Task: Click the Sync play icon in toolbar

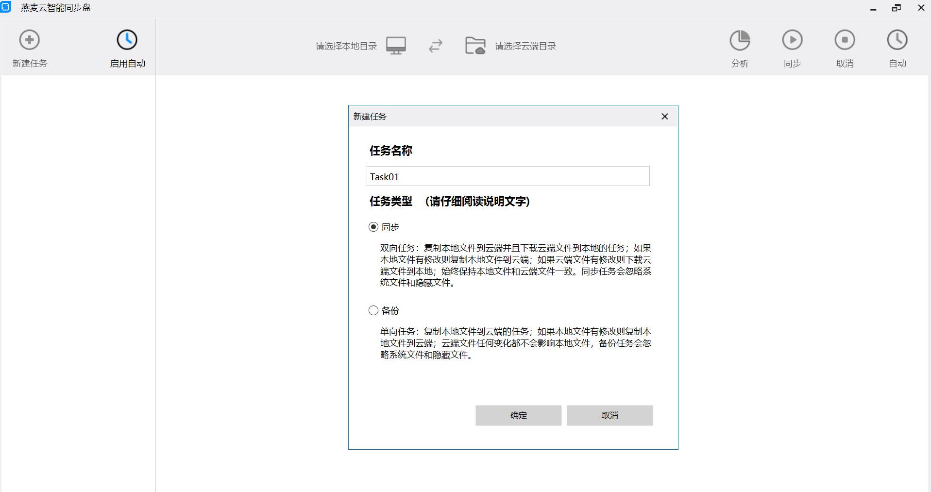Action: tap(792, 40)
